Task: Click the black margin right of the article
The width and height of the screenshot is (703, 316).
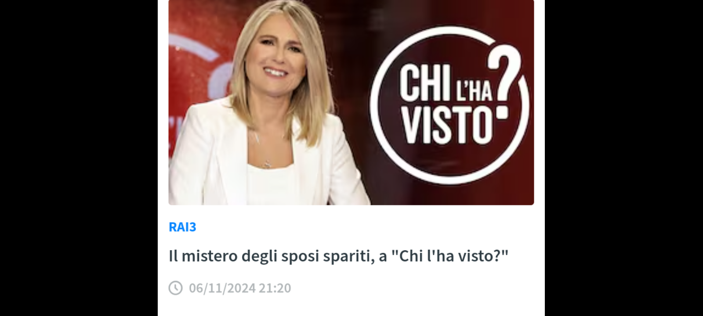Action: tap(624, 158)
